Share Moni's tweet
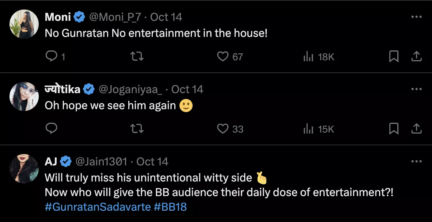The width and height of the screenshot is (432, 222). pyautogui.click(x=417, y=56)
